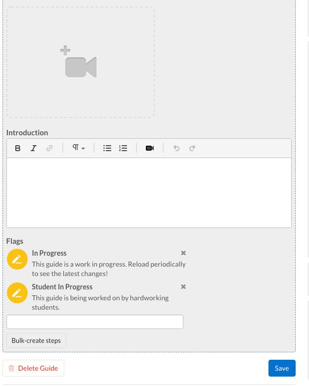Click the 'Flags' section label
Viewport: 309px width, 387px height.
(15, 241)
